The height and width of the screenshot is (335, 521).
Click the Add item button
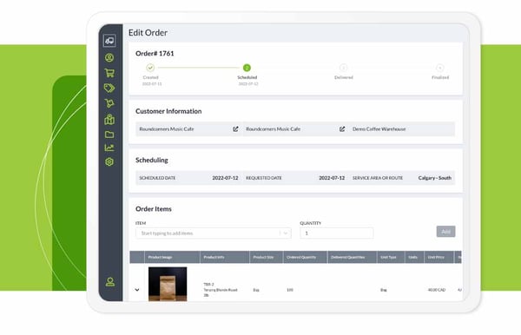click(446, 232)
